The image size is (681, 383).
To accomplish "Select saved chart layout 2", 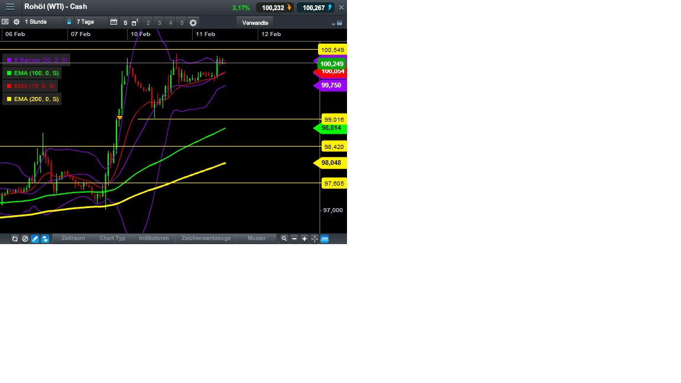I will (147, 22).
